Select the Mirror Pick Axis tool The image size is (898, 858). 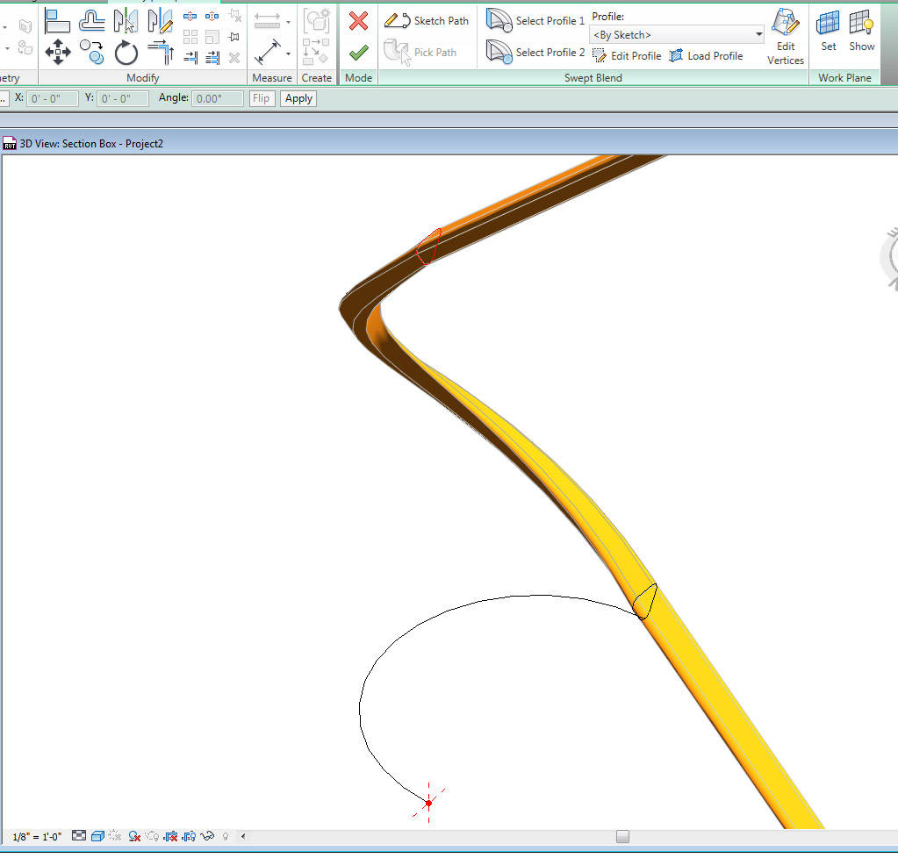(x=127, y=19)
